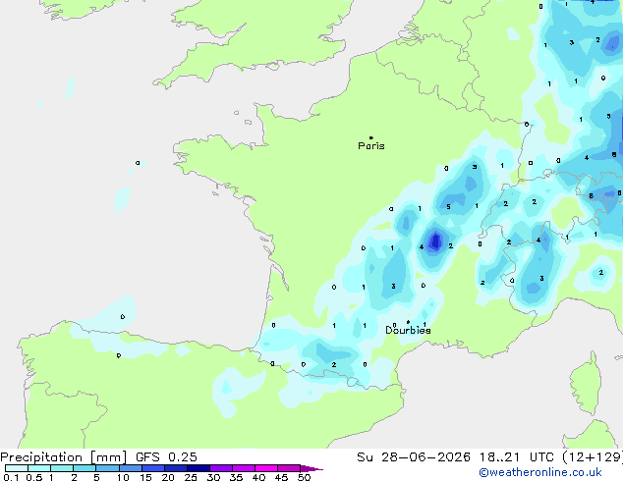This screenshot has width=623, height=481.
Task: Pick the legend swatch between 20 and 25
Action: (x=175, y=468)
